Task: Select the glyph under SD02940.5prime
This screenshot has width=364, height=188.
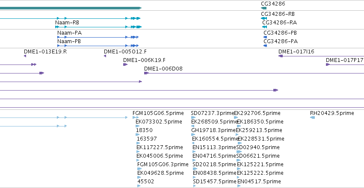Action: click(x=239, y=152)
